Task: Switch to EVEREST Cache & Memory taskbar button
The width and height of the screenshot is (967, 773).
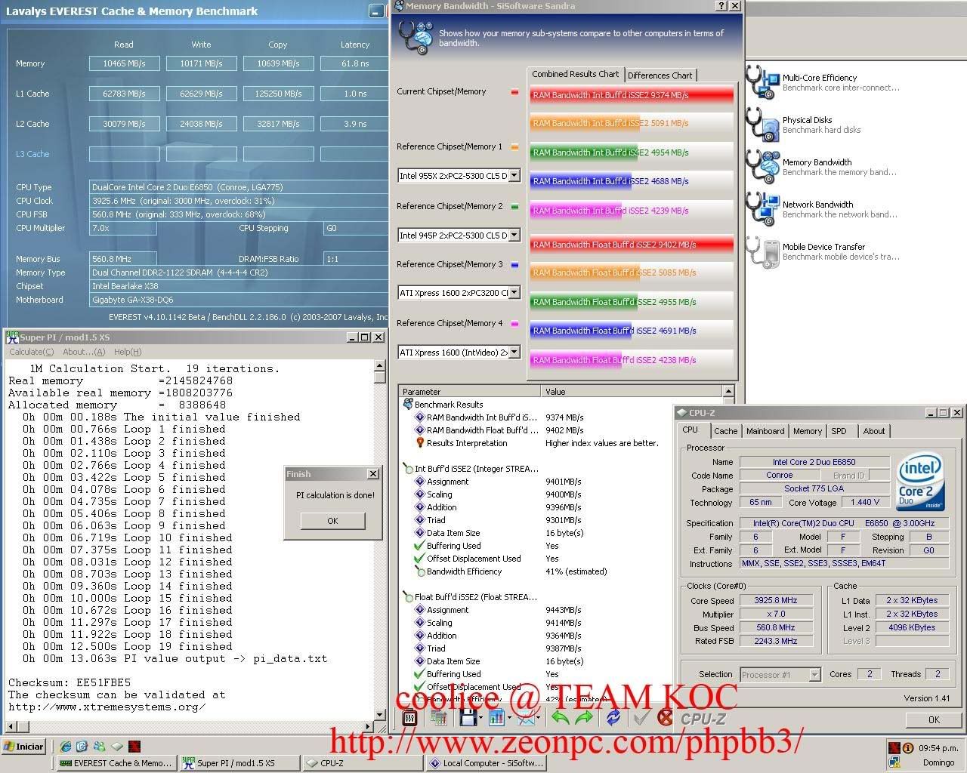Action: click(x=118, y=763)
